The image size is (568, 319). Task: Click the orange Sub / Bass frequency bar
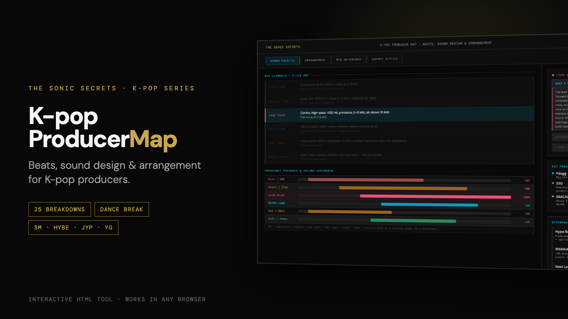coord(350,212)
